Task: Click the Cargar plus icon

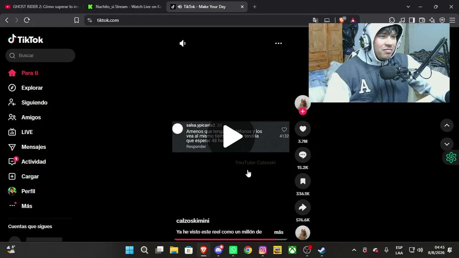Action: [x=12, y=177]
